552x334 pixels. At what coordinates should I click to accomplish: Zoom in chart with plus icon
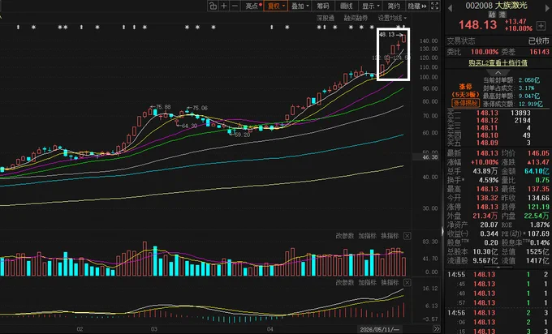pyautogui.click(x=224, y=6)
